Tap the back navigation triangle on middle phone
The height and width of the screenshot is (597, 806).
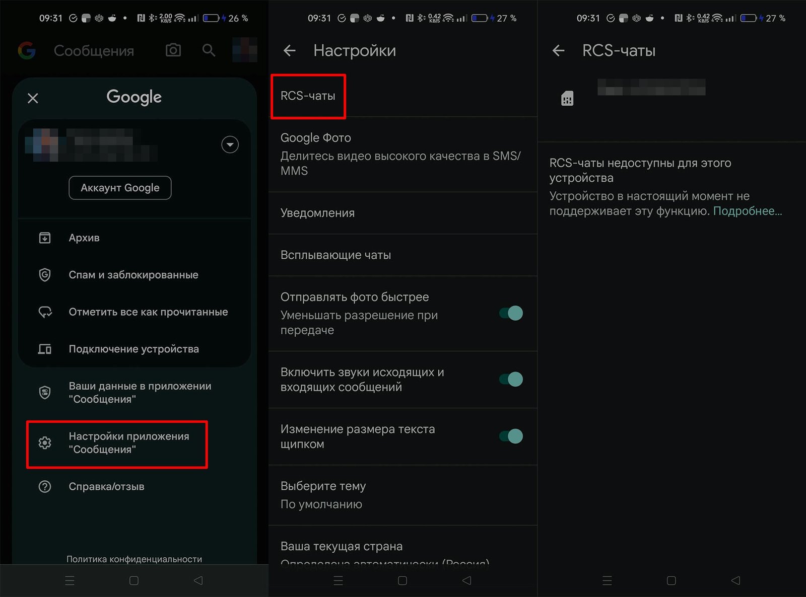467,580
